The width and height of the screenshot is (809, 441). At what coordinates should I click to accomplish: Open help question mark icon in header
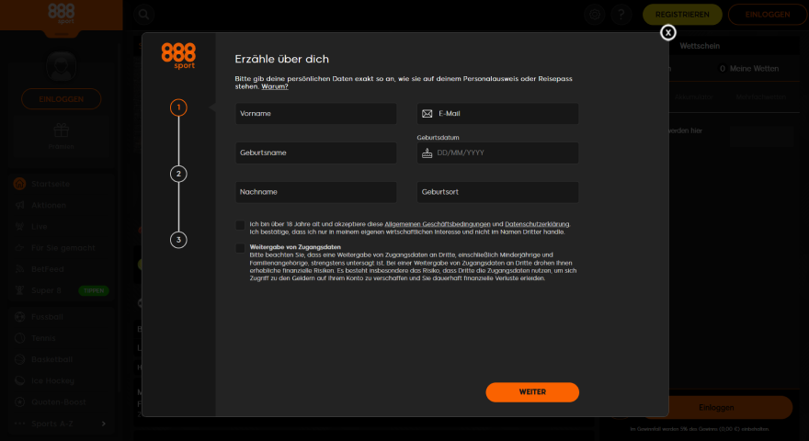coord(621,15)
